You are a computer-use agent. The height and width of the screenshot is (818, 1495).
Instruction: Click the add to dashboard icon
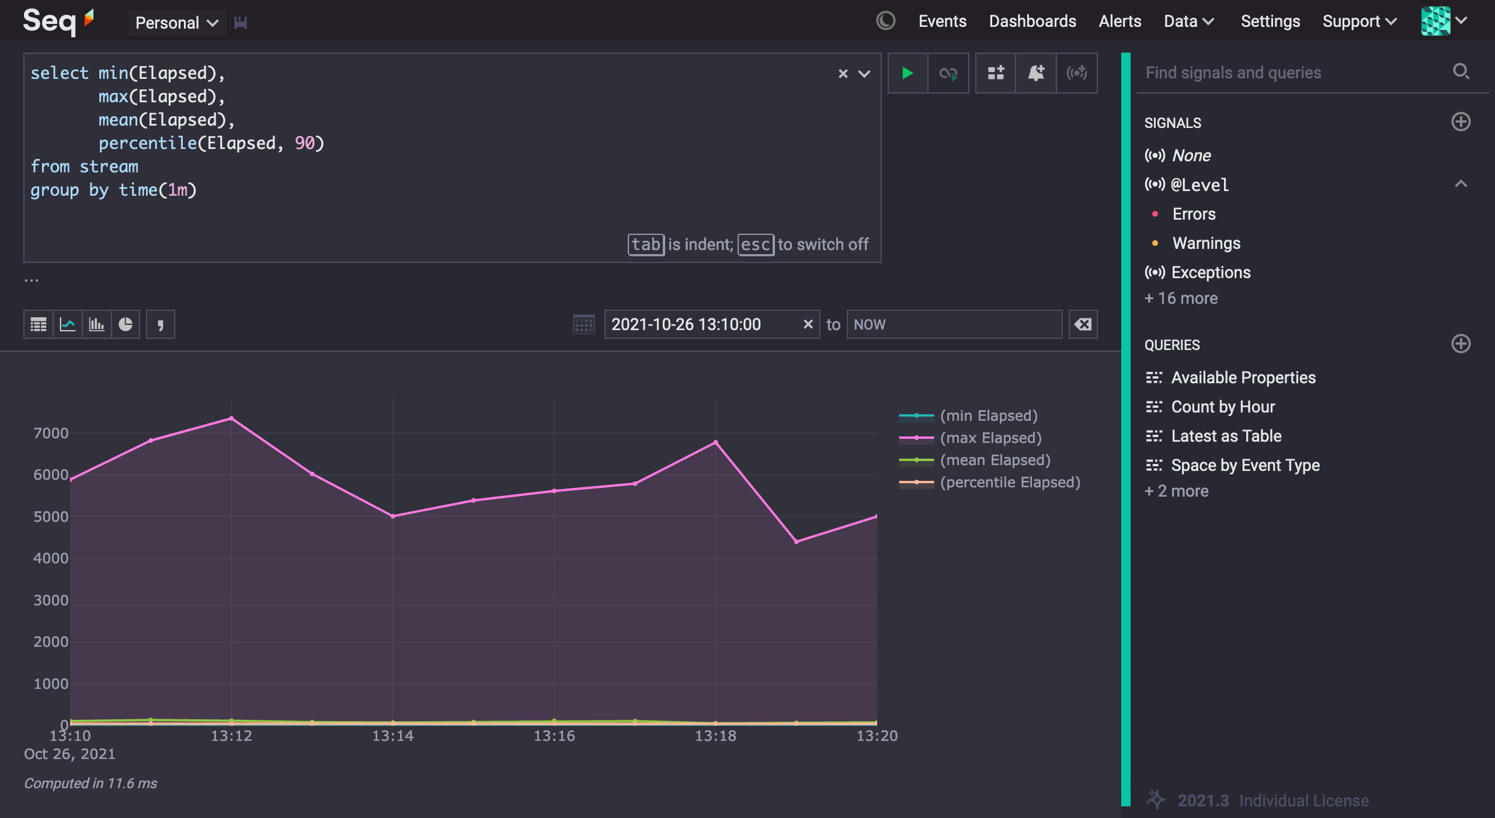[996, 73]
